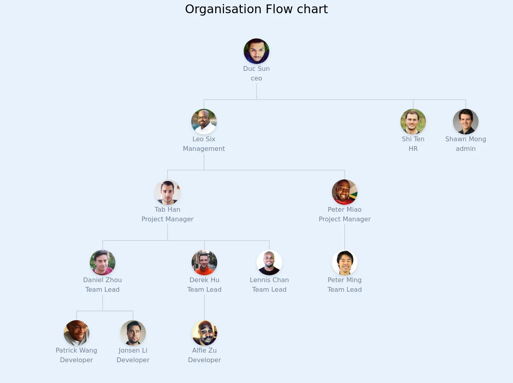The width and height of the screenshot is (513, 383).
Task: Select the Shawn Mong name label
Action: 466,139
